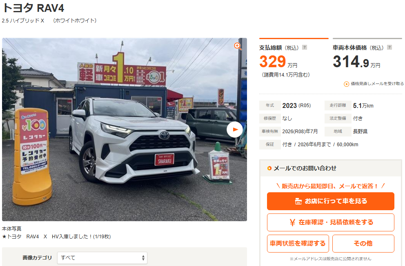The height and width of the screenshot is (266, 405).
Task: Play the car video with orange arrow
Action: [x=235, y=130]
